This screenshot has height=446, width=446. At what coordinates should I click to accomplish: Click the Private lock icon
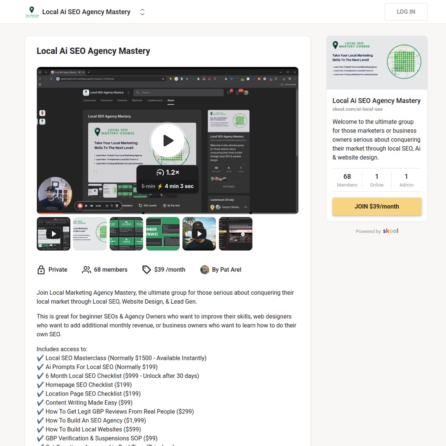41,270
